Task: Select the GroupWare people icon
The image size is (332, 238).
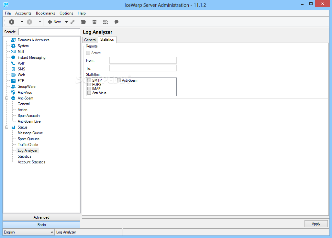Action: pyautogui.click(x=13, y=87)
